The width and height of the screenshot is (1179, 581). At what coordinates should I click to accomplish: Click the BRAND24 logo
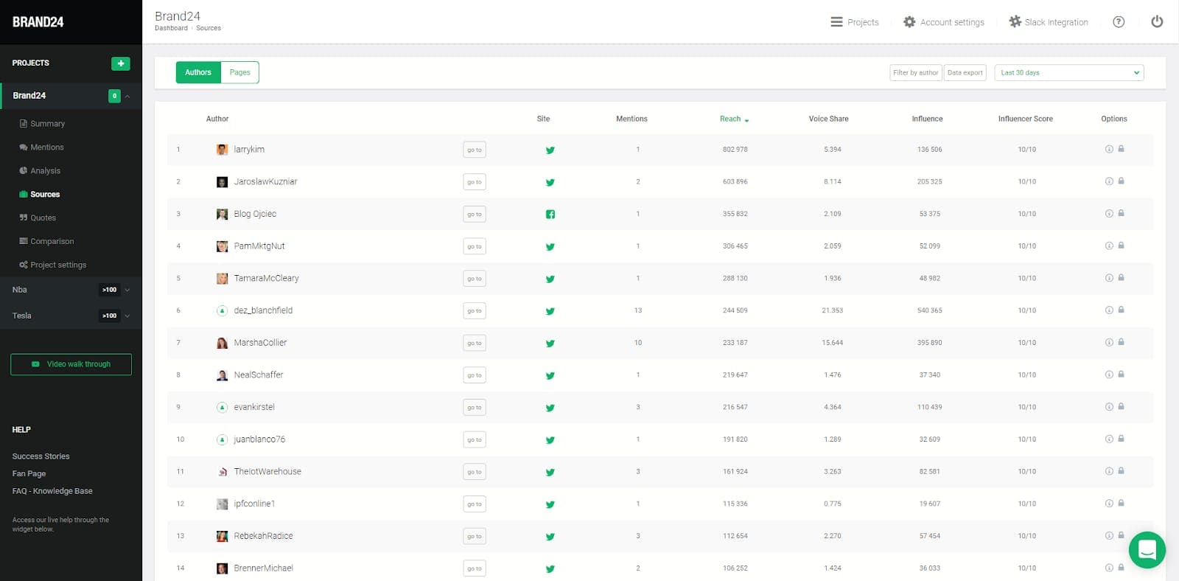(x=38, y=22)
